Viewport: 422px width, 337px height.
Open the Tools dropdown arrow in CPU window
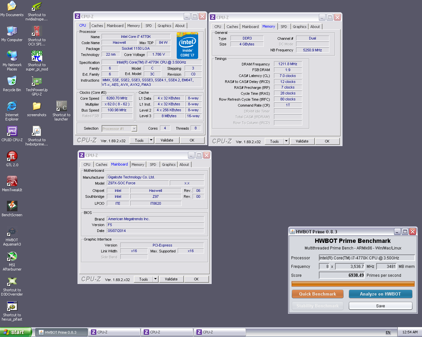[151, 140]
